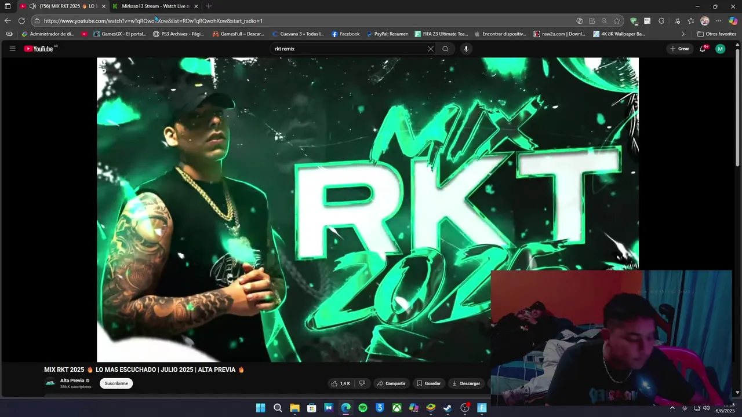Screen dimensions: 742x417
Task: Open Edge settings and more menu
Action: click(x=719, y=21)
